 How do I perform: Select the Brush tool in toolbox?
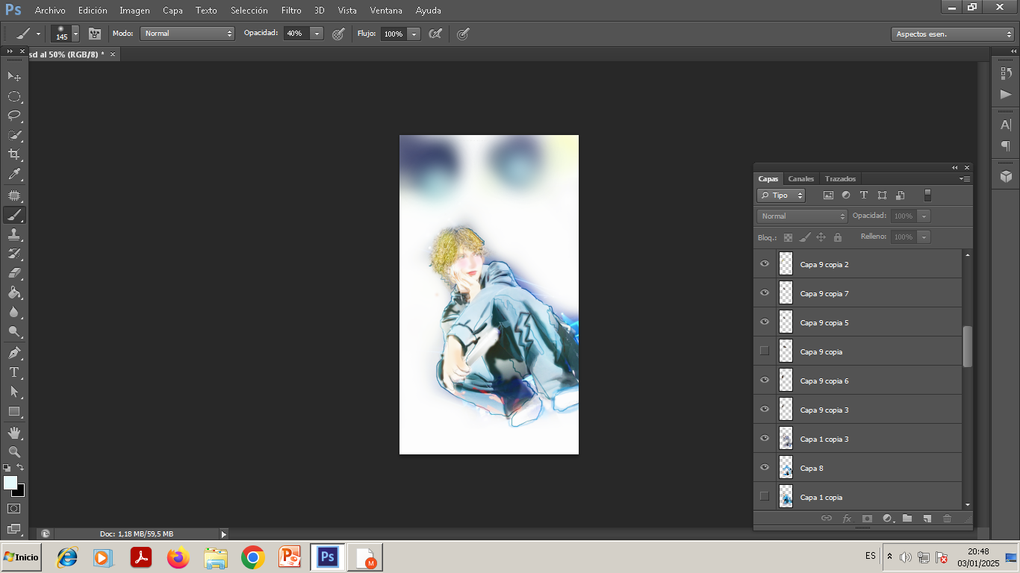(14, 215)
